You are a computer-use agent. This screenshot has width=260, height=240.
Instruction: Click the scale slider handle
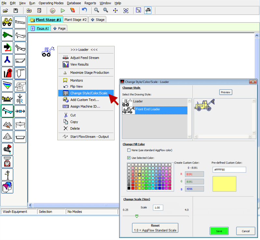coord(137,216)
